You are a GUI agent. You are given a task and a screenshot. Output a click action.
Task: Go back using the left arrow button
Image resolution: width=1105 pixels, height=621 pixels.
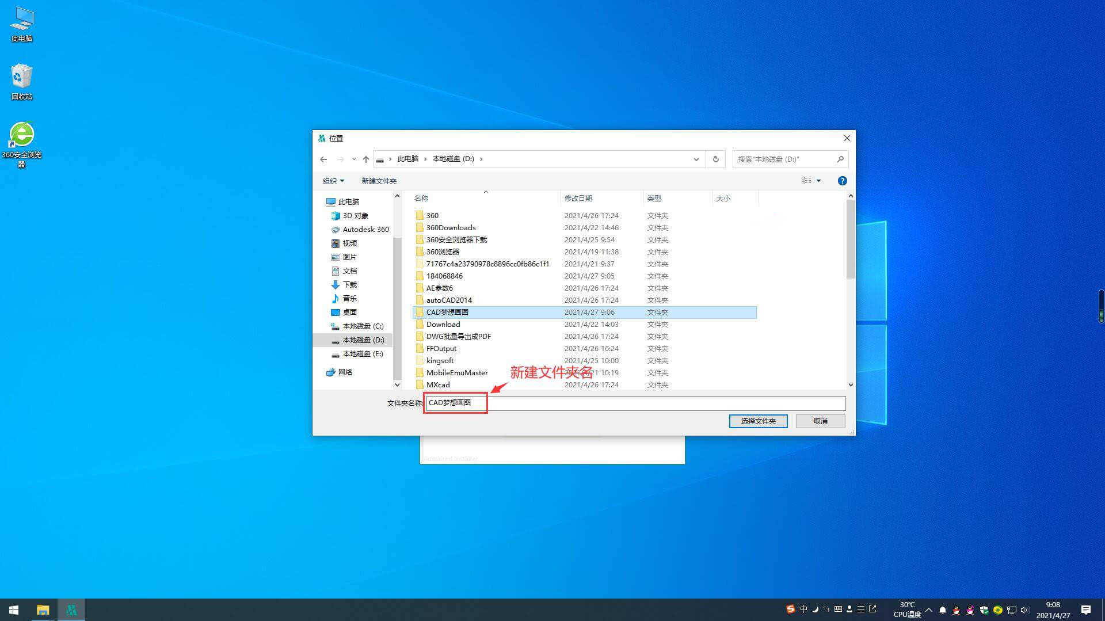point(323,159)
